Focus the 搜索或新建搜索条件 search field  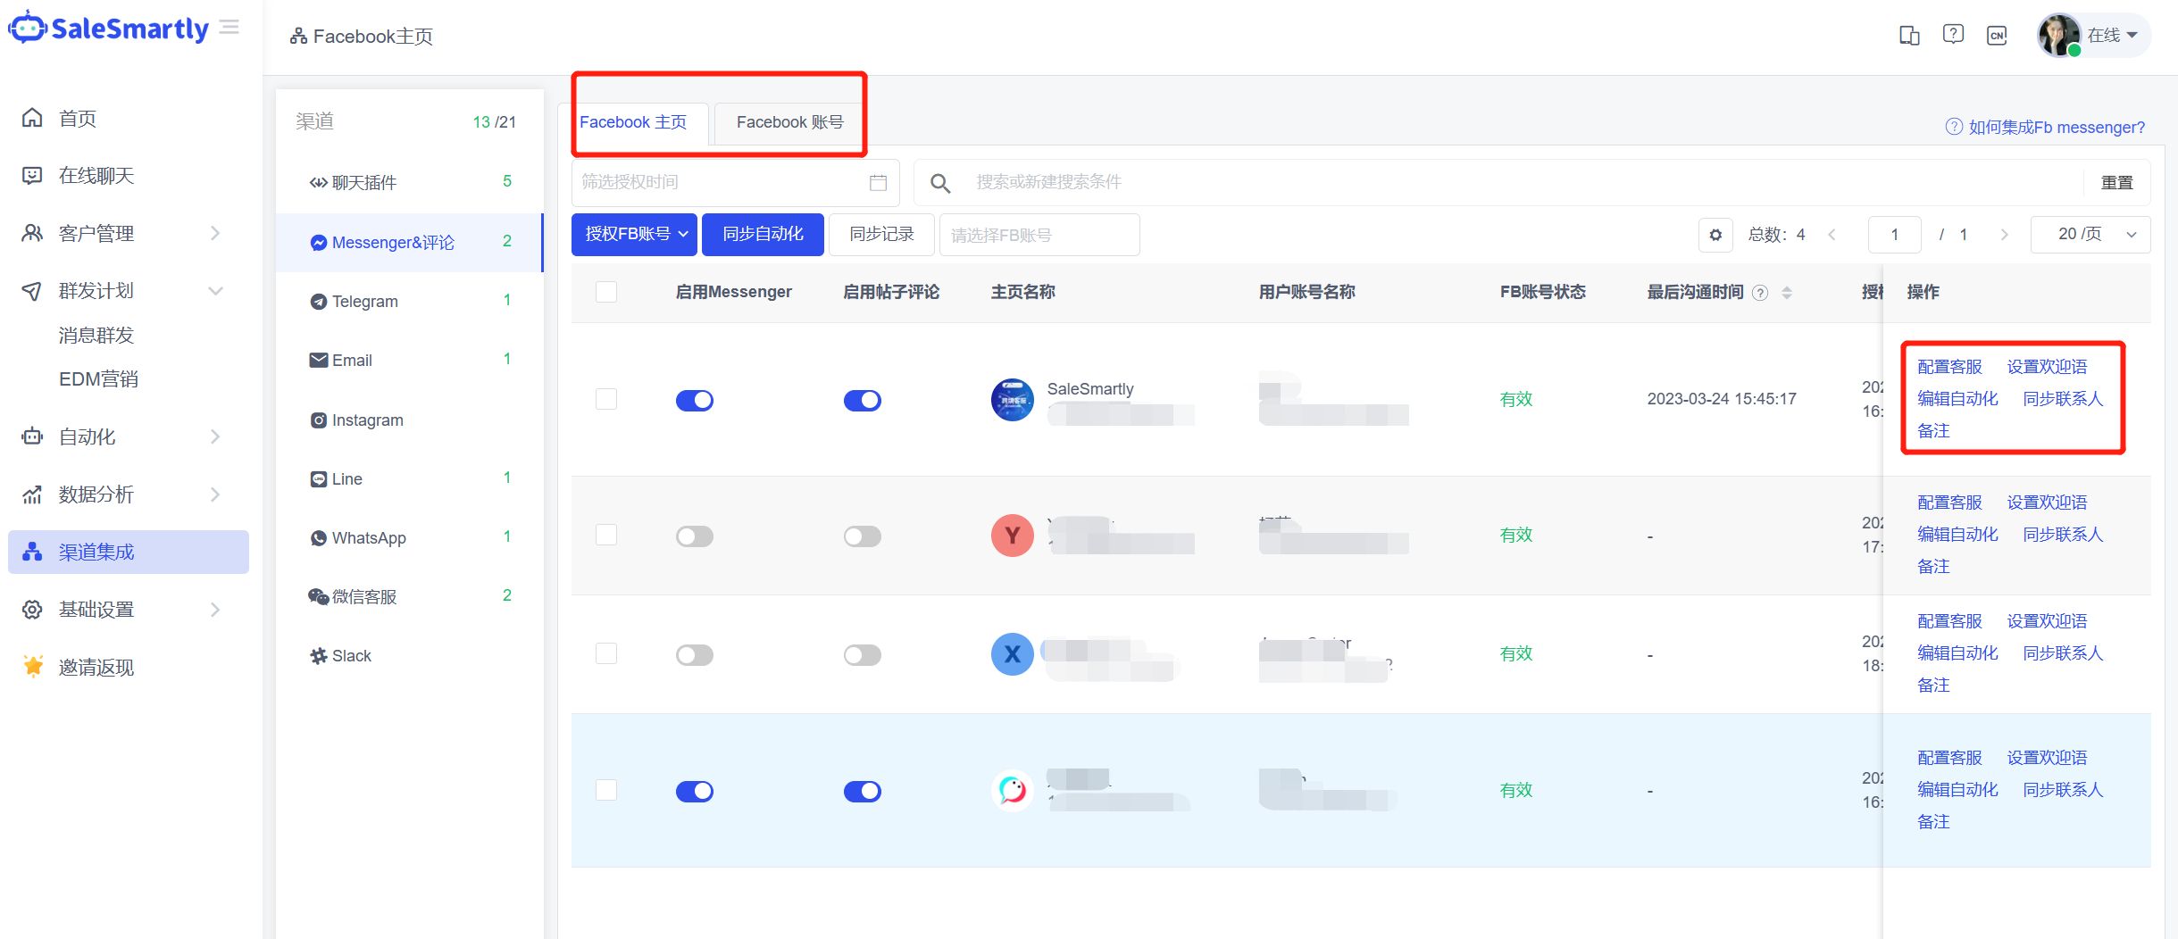(x=1518, y=182)
